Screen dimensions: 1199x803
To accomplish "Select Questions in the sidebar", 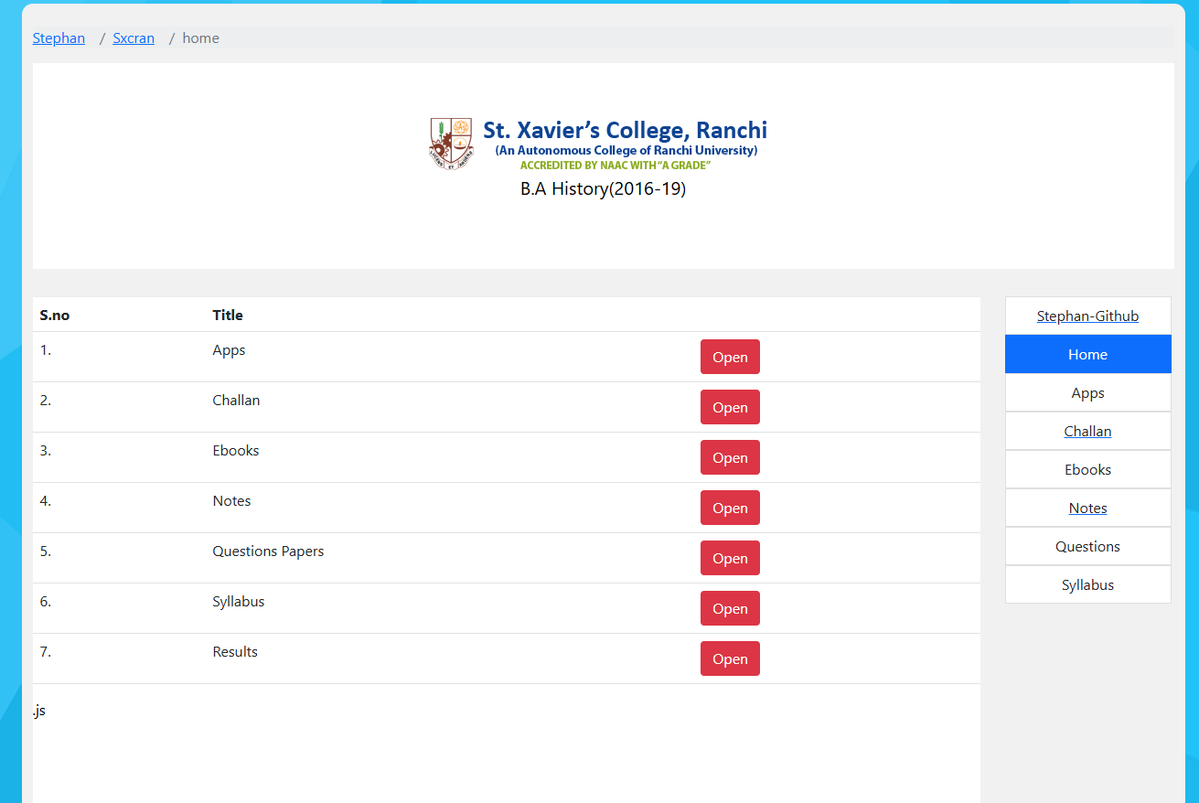I will [x=1087, y=547].
